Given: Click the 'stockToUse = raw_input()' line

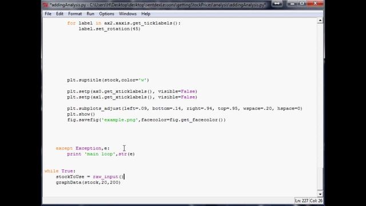Looking at the screenshot, I should pyautogui.click(x=90, y=177).
